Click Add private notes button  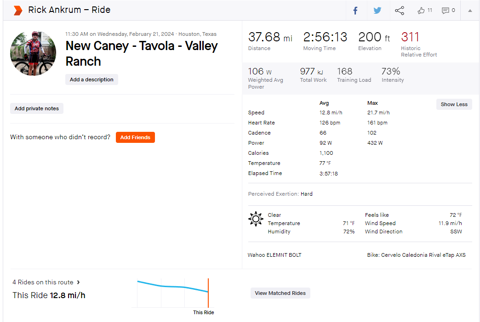pos(37,108)
